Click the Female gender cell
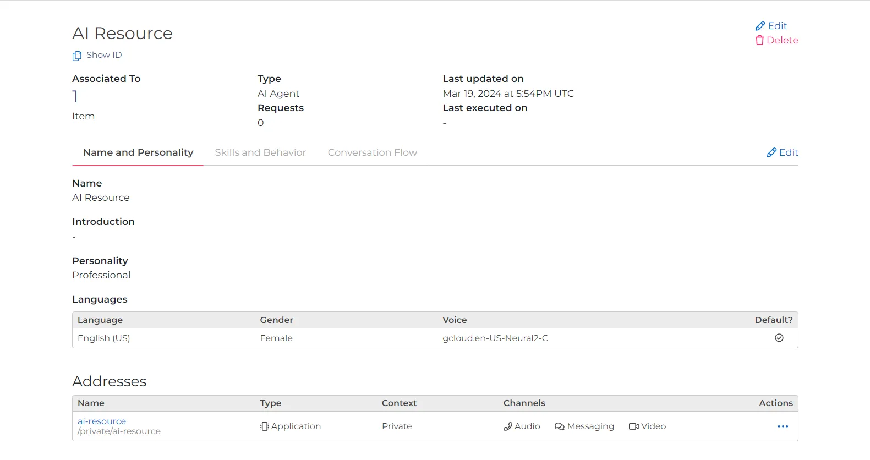Screen dimensions: 870x460 [x=276, y=338]
